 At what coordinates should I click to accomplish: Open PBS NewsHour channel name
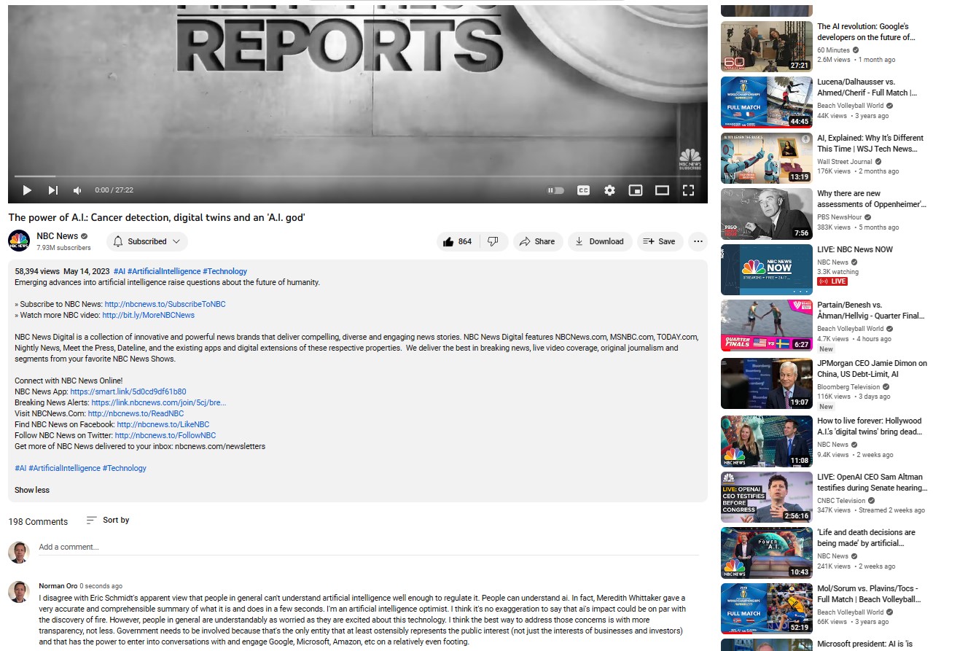point(840,217)
